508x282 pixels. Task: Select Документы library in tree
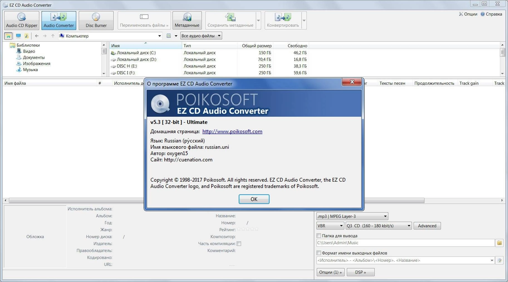[x=34, y=57]
